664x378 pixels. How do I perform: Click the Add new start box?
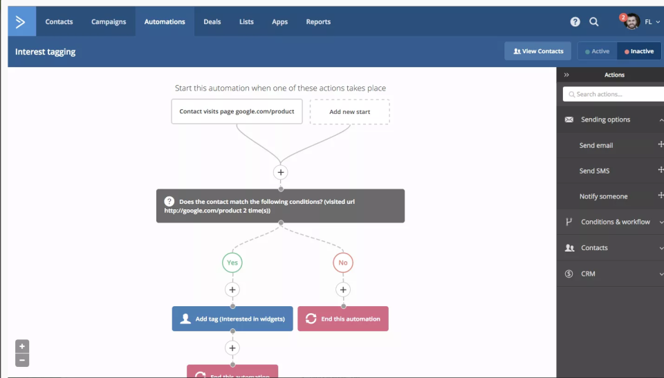click(x=349, y=112)
